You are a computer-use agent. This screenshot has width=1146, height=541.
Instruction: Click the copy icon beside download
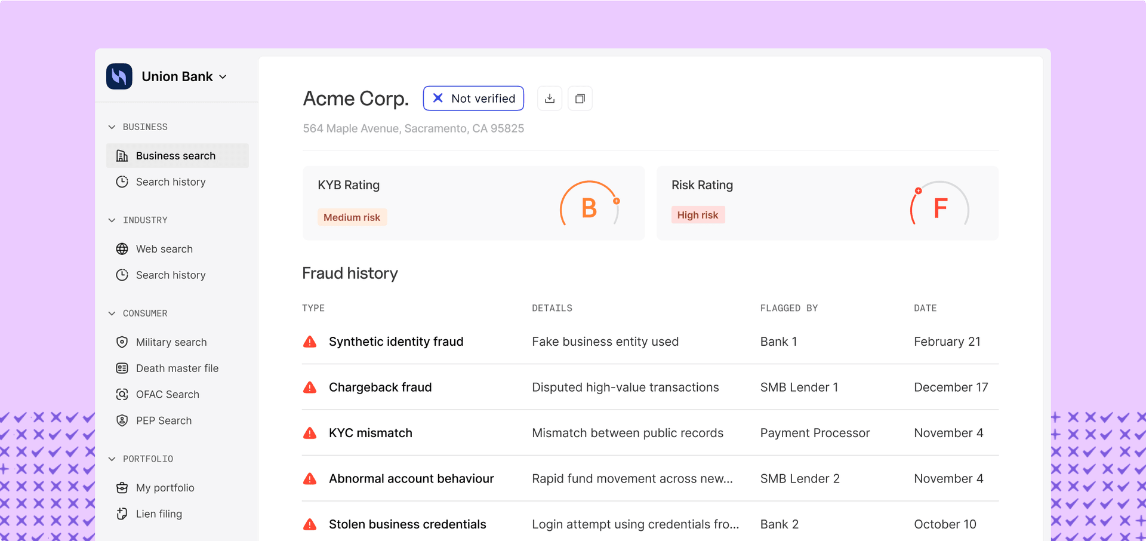click(x=580, y=98)
